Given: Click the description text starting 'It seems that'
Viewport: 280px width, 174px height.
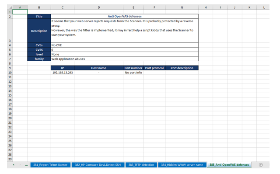Looking at the screenshot, I should point(124,31).
